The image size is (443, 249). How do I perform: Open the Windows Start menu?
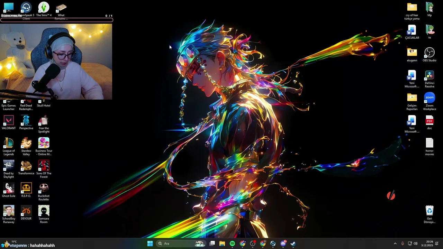150,243
